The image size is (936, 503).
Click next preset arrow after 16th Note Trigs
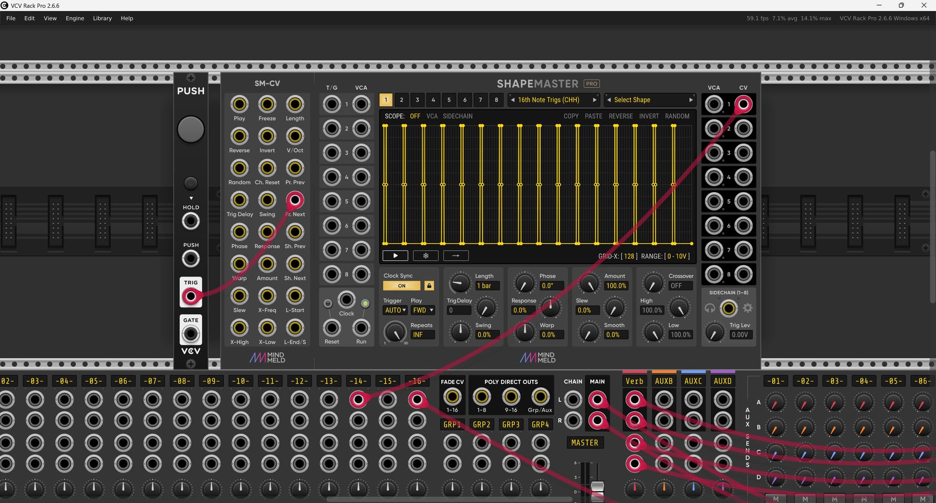594,100
